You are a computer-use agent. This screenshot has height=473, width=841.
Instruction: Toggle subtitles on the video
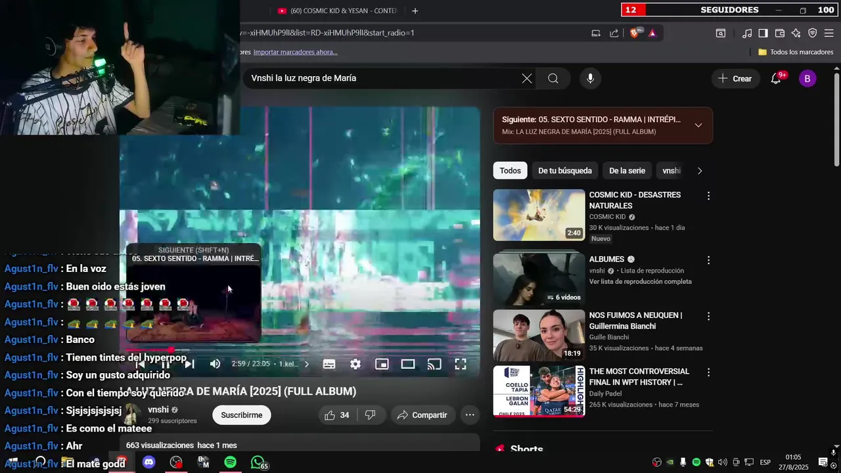[329, 364]
